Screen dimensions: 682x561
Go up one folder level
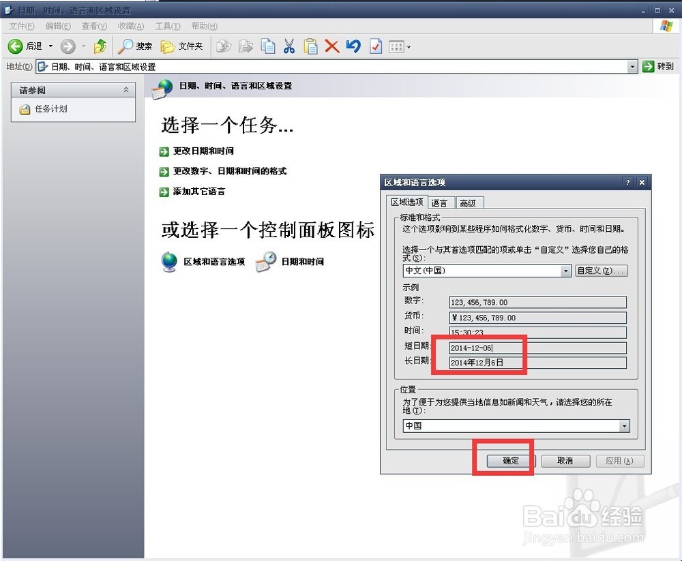(x=100, y=46)
